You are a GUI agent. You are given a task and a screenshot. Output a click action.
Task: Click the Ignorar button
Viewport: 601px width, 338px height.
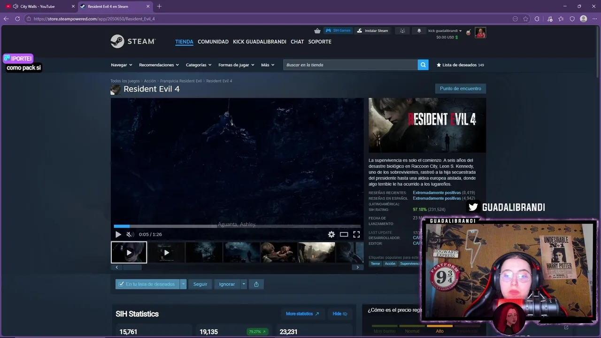coord(227,284)
